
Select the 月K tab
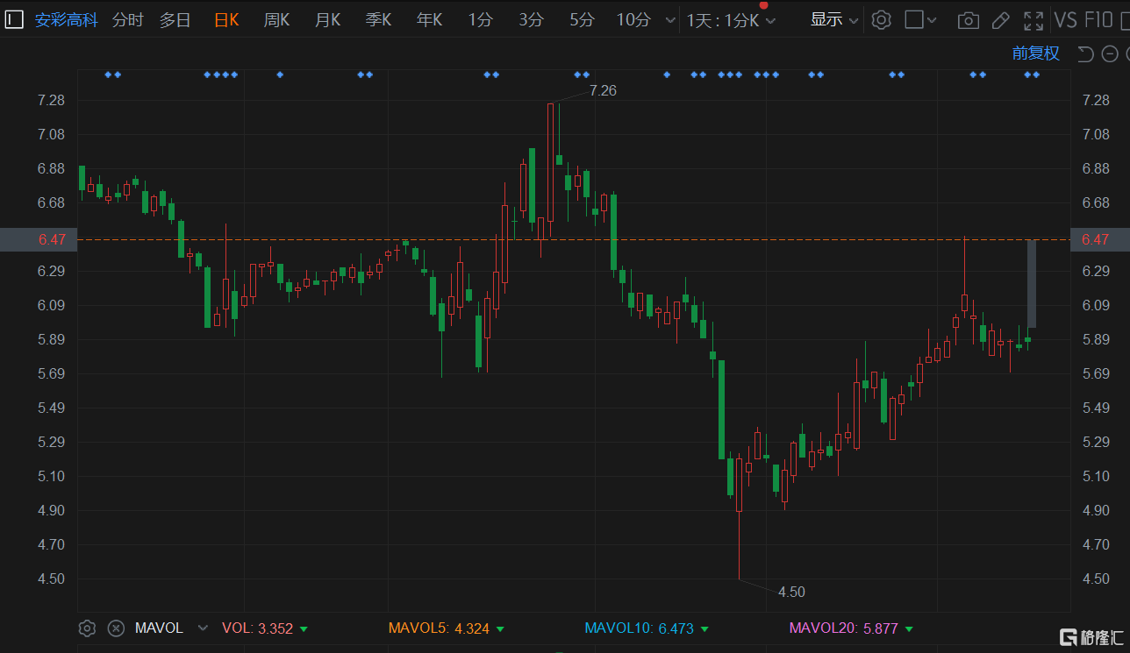[328, 20]
